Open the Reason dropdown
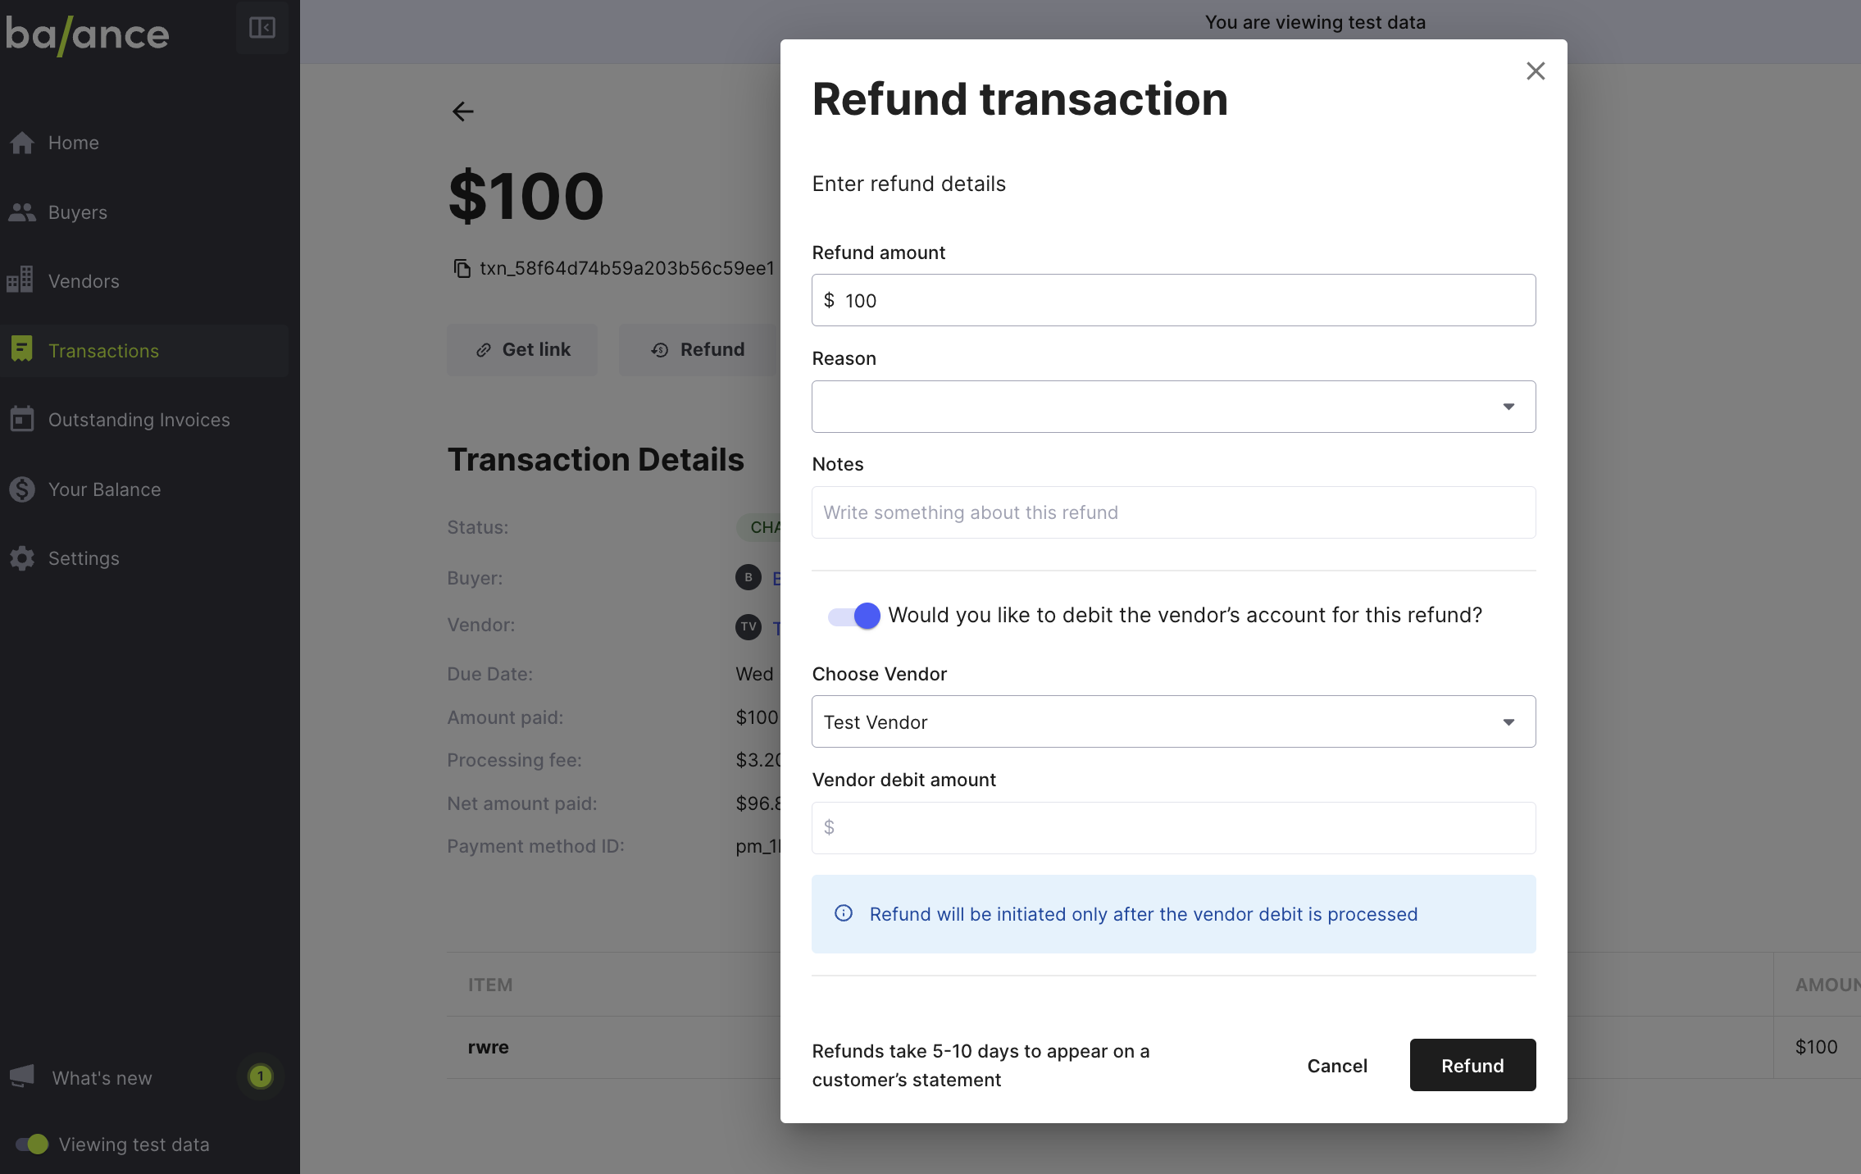This screenshot has height=1174, width=1861. point(1173,407)
